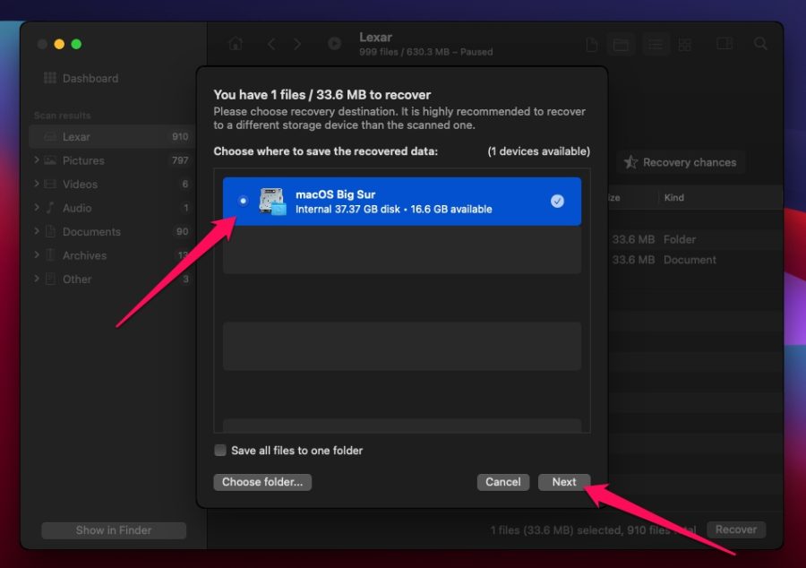Click Show in Finder button

pyautogui.click(x=114, y=530)
